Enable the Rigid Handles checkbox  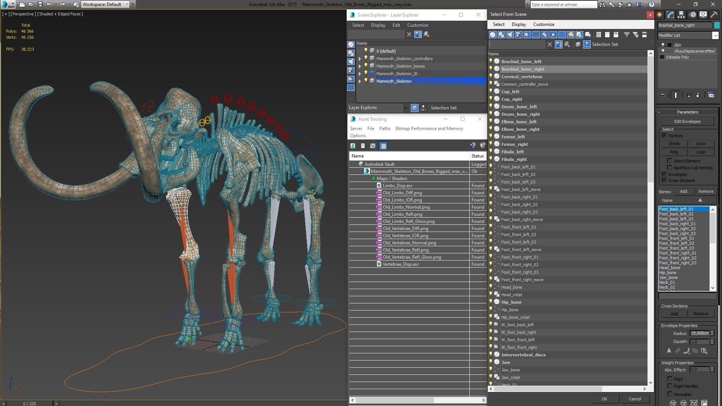click(x=670, y=386)
